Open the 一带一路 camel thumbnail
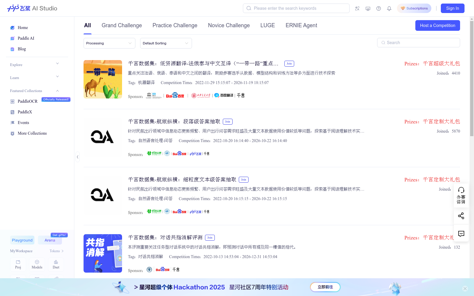This screenshot has height=296, width=474. tap(103, 79)
